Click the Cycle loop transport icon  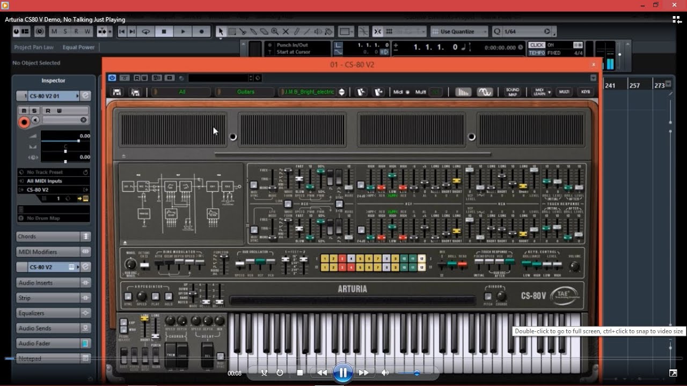click(145, 32)
